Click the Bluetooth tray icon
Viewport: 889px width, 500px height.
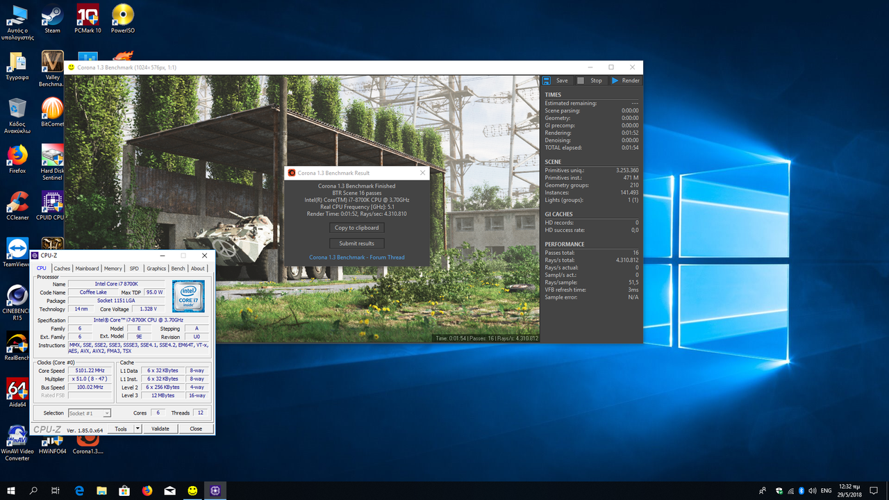801,491
